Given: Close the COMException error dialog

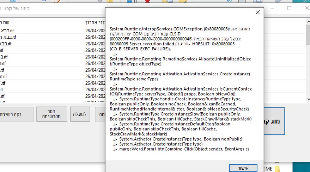Looking at the screenshot, I should pos(258,13).
